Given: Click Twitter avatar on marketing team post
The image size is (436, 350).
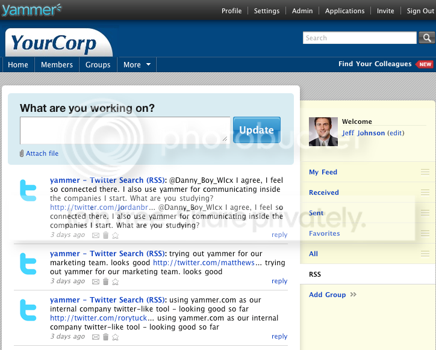Looking at the screenshot, I should pyautogui.click(x=28, y=263).
